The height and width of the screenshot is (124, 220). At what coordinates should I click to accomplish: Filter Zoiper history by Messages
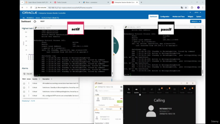click(109, 109)
